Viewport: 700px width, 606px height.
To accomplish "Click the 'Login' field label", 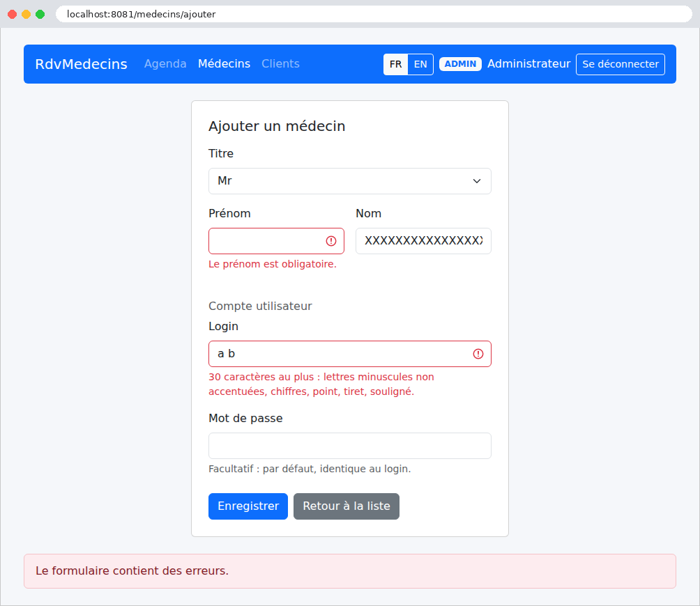I will click(x=223, y=327).
